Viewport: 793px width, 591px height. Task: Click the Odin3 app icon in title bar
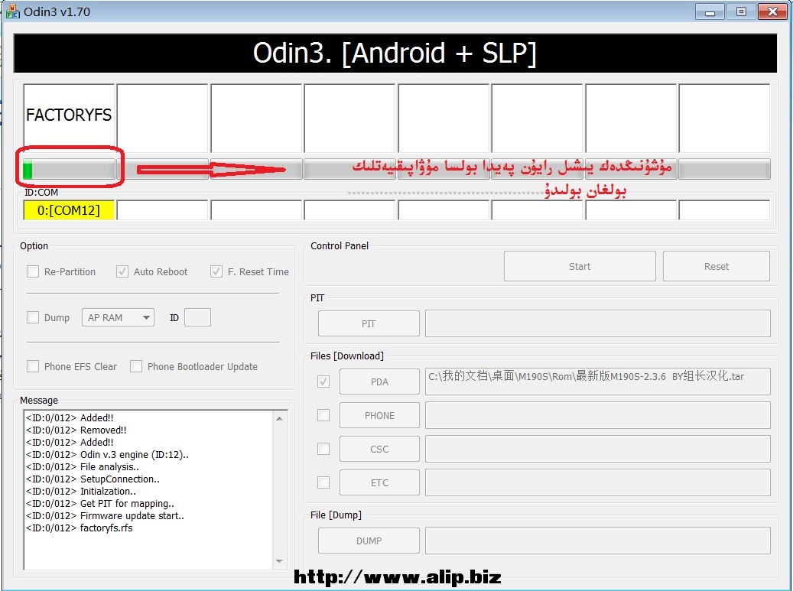(12, 11)
